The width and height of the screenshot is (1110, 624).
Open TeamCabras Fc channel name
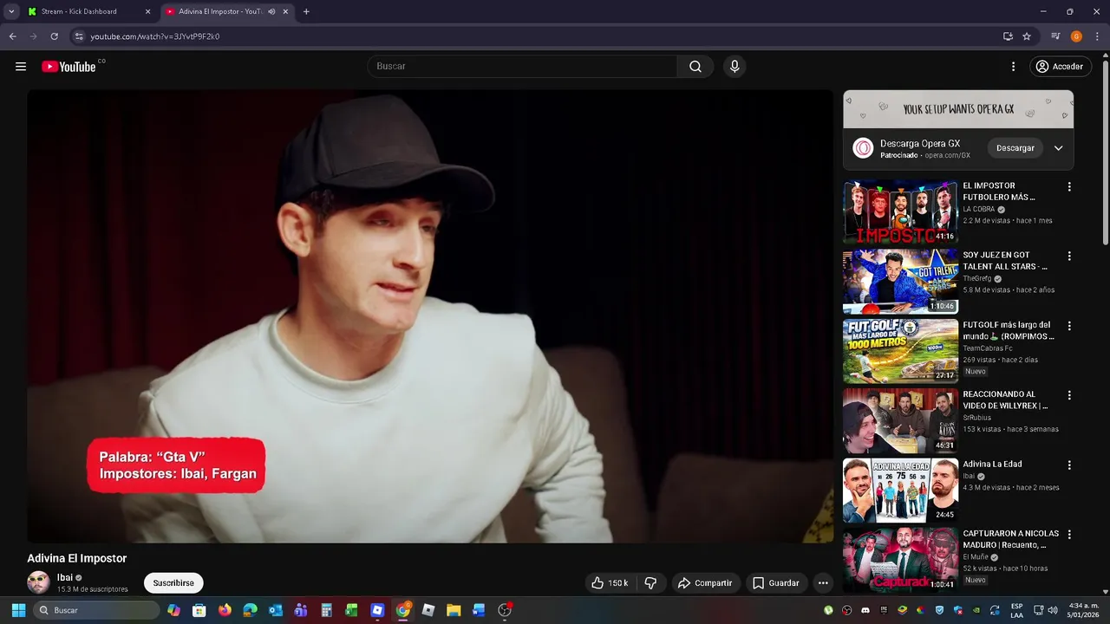[988, 348]
